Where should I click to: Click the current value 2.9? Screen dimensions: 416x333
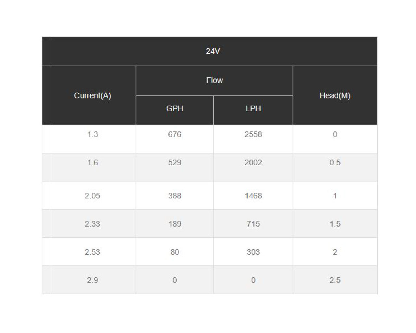93,280
